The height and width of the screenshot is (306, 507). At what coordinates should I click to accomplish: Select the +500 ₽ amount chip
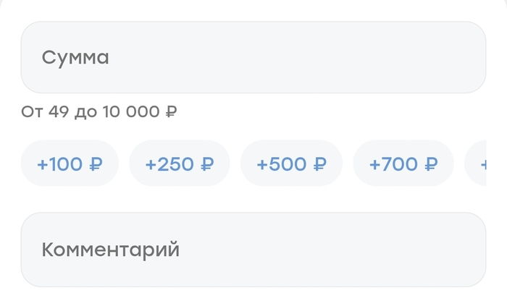291,164
